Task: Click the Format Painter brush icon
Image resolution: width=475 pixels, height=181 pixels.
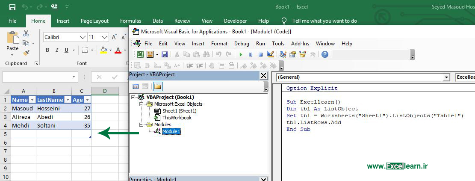Action: tap(26, 53)
